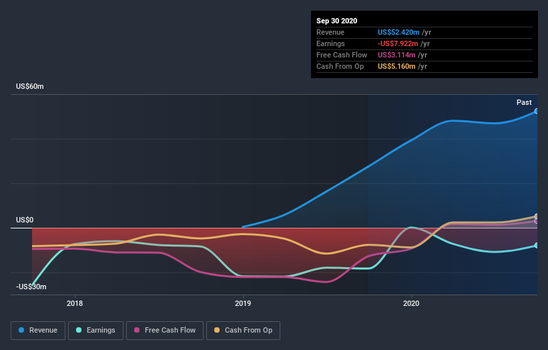Select the Free Cash Flow endpoint marker
The image size is (548, 350).
536,221
